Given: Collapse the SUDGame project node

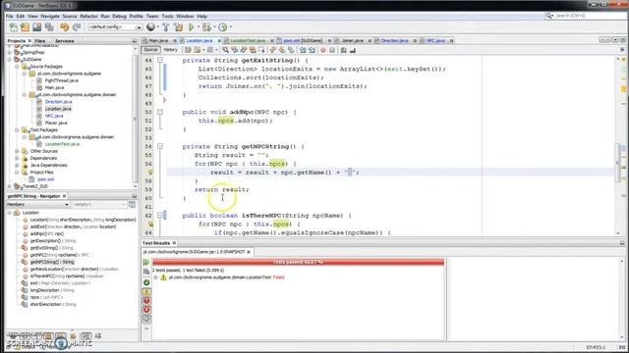Looking at the screenshot, I should click(x=10, y=59).
